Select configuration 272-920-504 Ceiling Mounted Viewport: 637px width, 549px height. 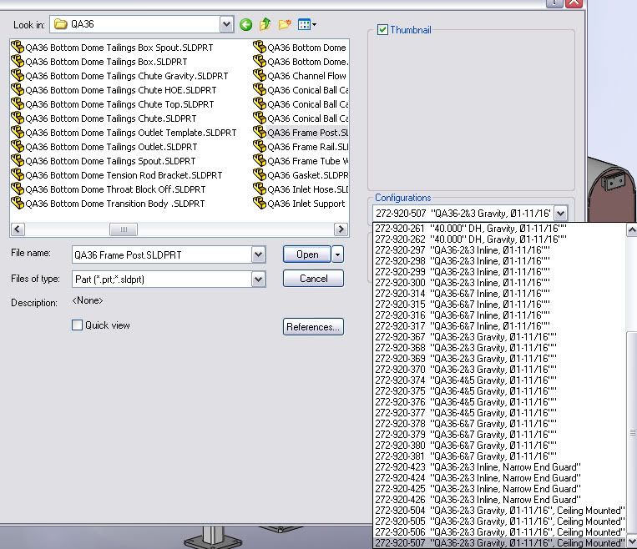point(500,511)
